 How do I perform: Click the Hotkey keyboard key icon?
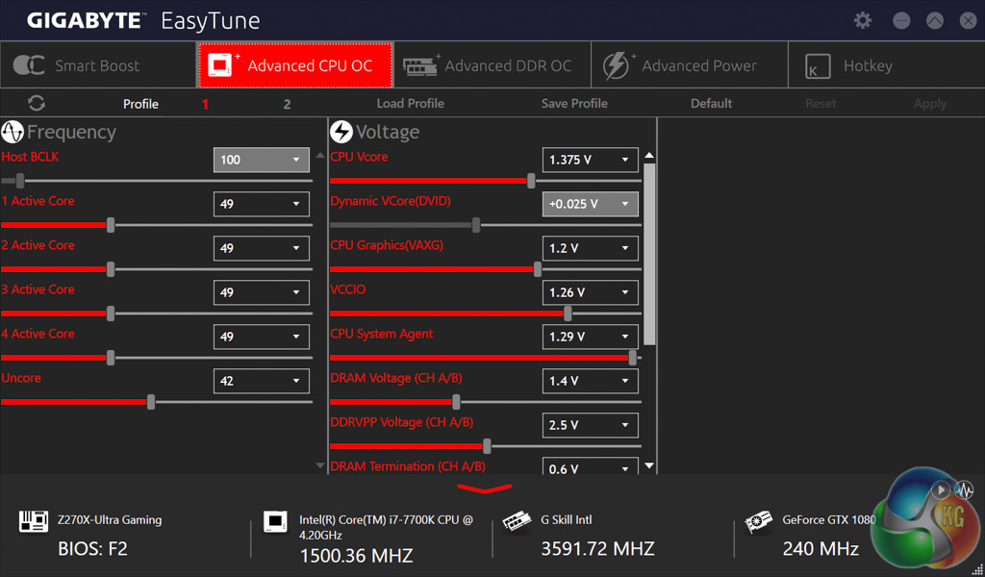pos(818,66)
